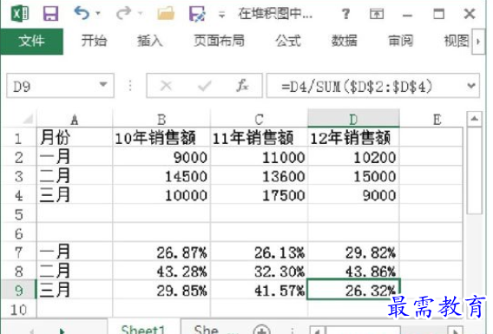
Task: Undo the last action
Action: click(x=82, y=13)
